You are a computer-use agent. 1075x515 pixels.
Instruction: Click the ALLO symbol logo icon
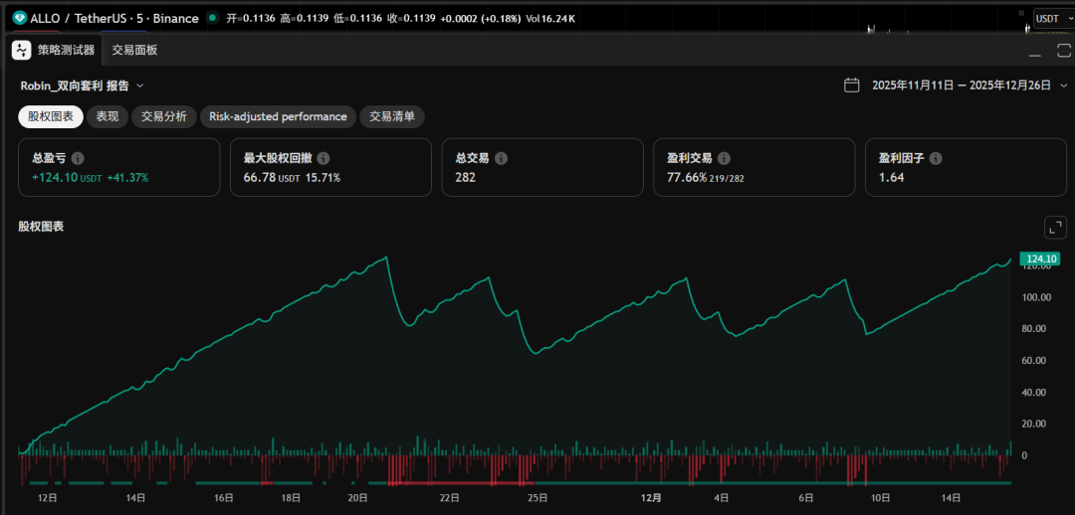[x=19, y=18]
